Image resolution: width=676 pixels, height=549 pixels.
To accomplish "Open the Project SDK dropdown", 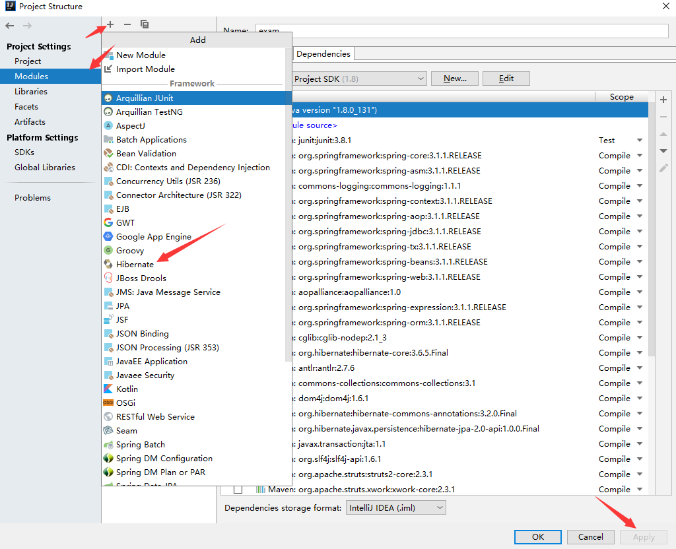I will pos(421,78).
